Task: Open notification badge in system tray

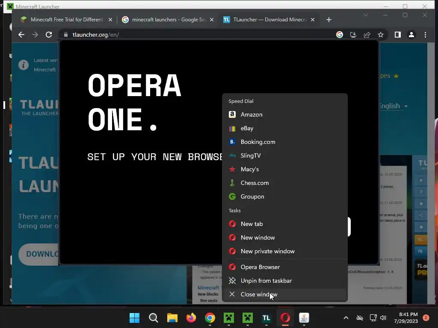Action: pyautogui.click(x=426, y=318)
